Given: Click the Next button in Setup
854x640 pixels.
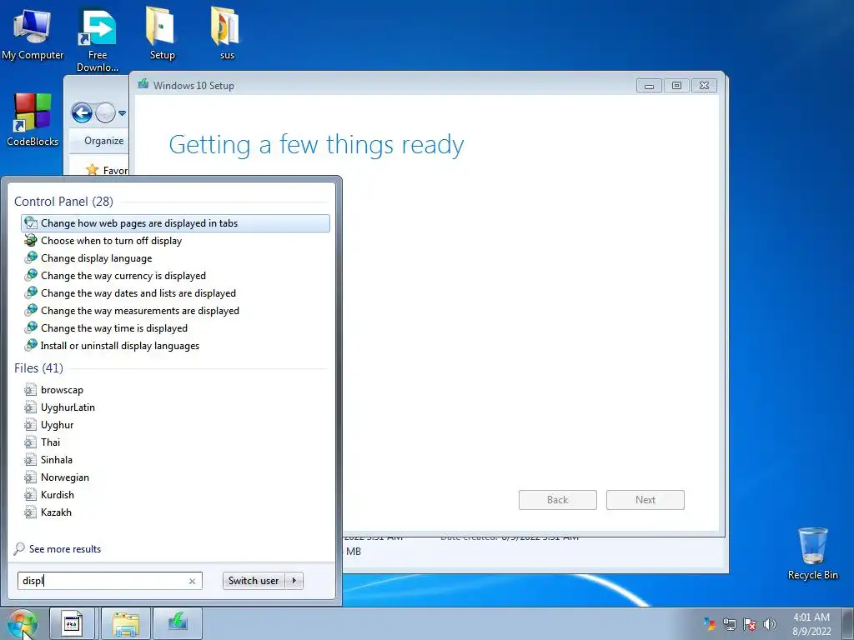Looking at the screenshot, I should 646,500.
